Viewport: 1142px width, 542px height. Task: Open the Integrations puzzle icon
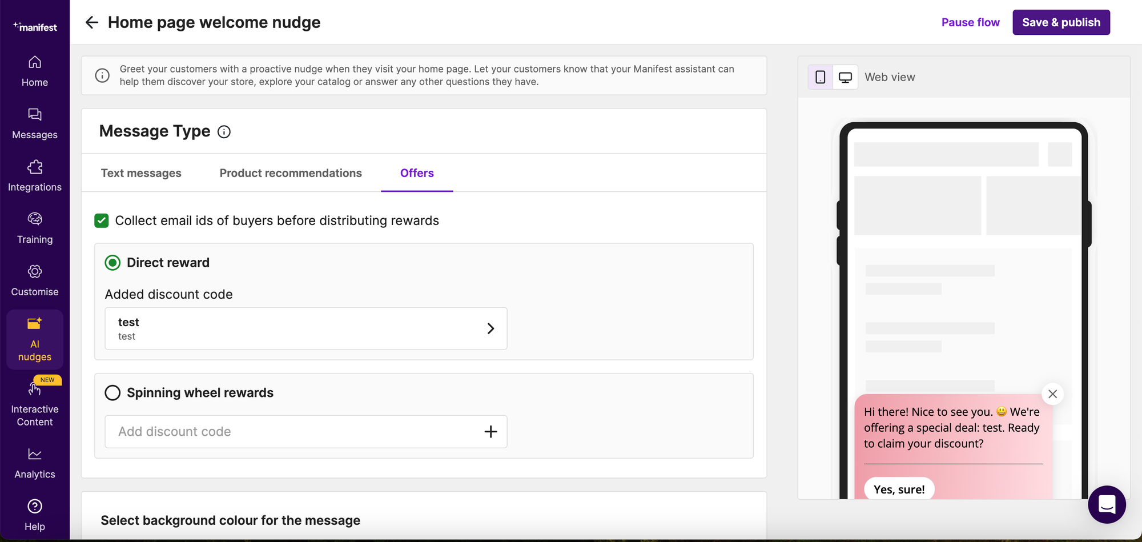pyautogui.click(x=35, y=167)
